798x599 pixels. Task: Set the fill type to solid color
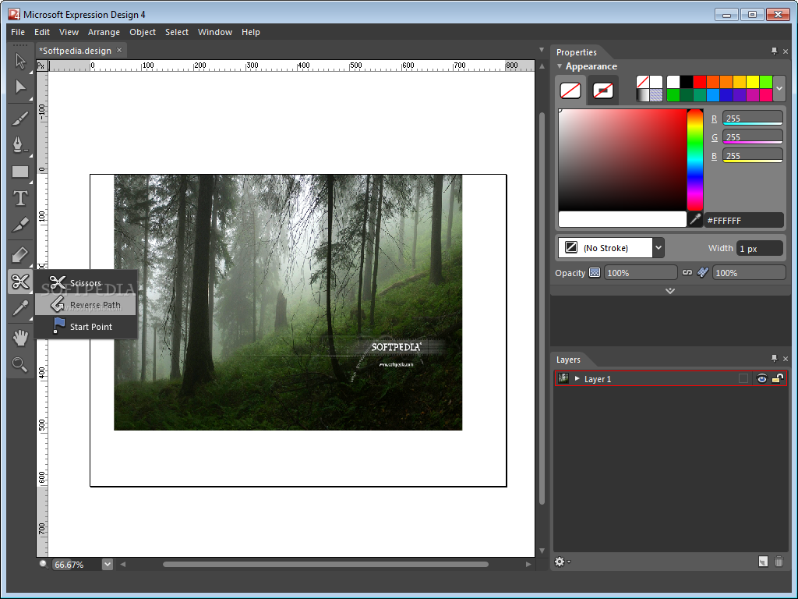coord(656,82)
